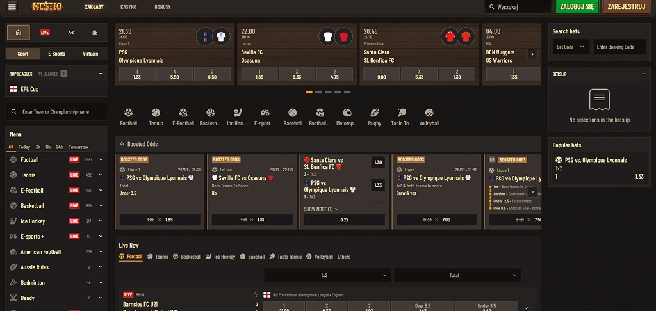Choose the Volleyball sport icon
Screen dimensions: 656x311
tap(429, 113)
